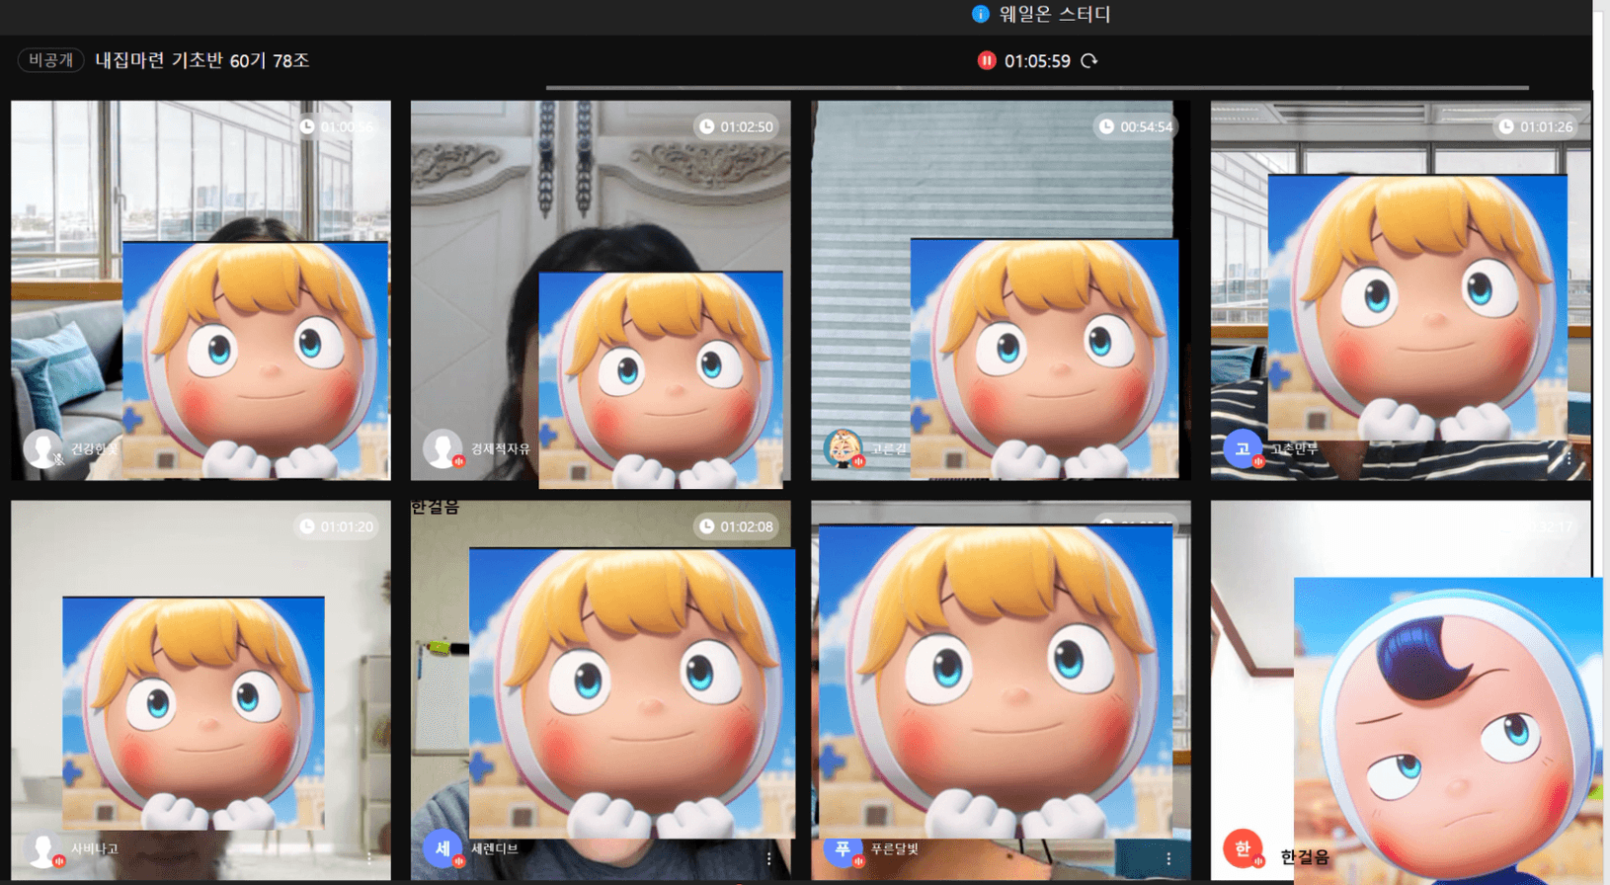The width and height of the screenshot is (1610, 885).
Task: Click the blue 세 avatar
Action: coord(443,849)
